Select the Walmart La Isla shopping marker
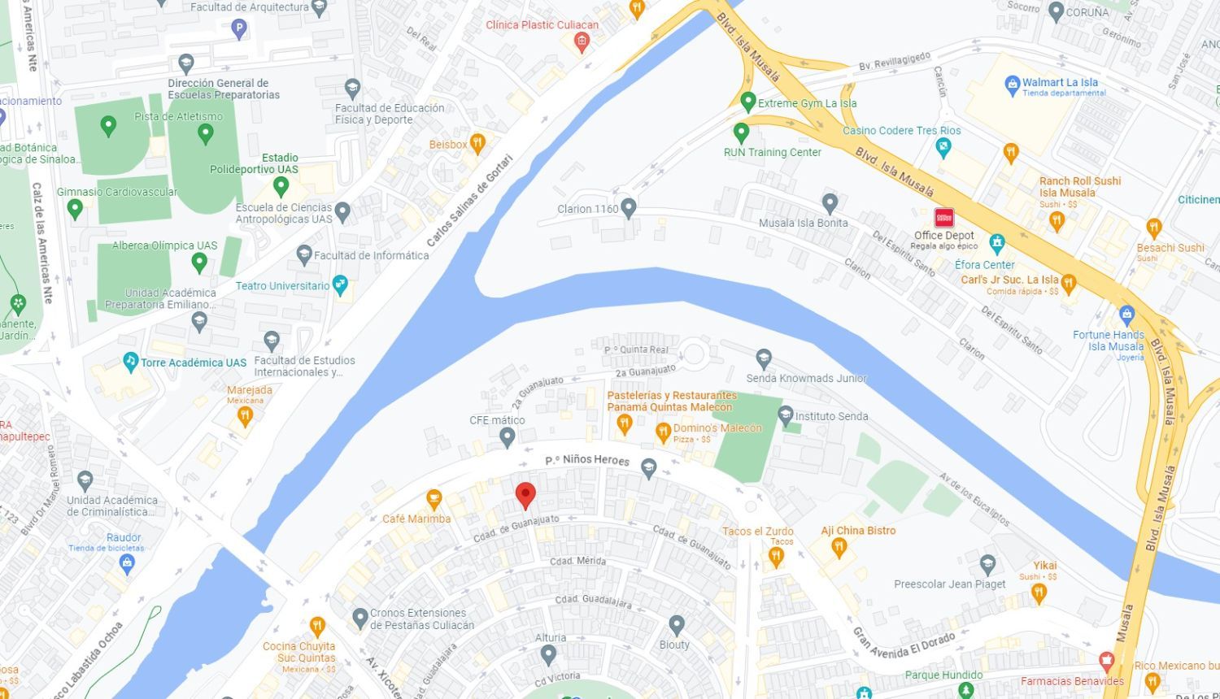1220x699 pixels. [x=1013, y=83]
